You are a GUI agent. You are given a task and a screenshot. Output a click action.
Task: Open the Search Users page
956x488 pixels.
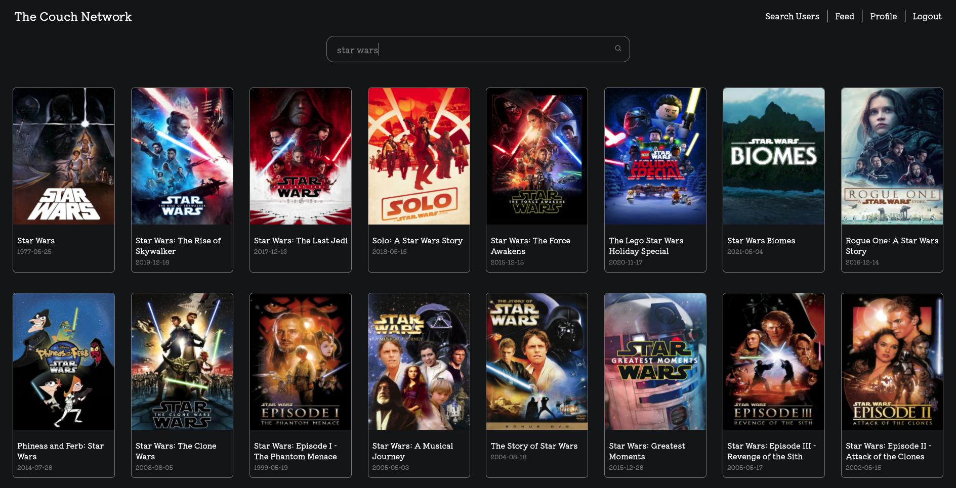[x=792, y=16]
